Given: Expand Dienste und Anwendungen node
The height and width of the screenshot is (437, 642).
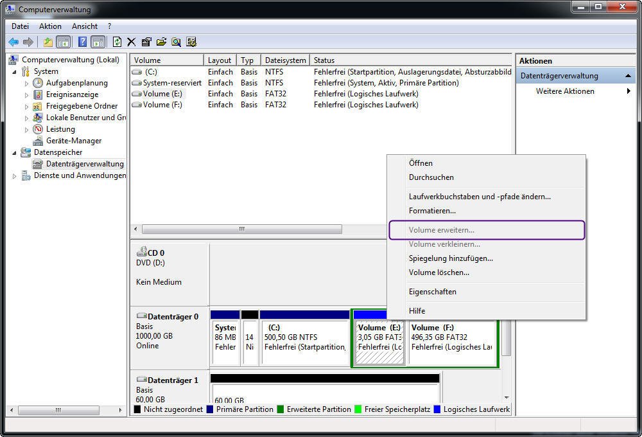Looking at the screenshot, I should coord(14,176).
